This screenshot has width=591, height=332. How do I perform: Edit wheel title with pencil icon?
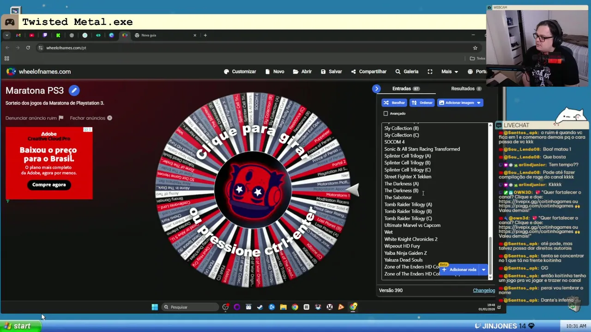[74, 90]
